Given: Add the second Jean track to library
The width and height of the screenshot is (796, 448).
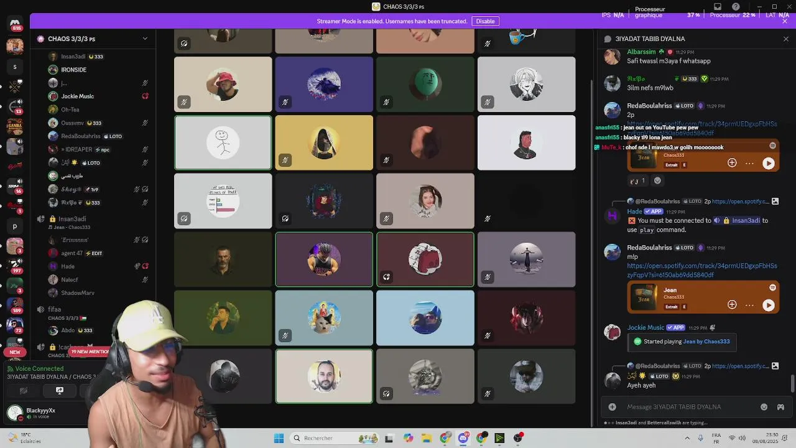Looking at the screenshot, I should (x=732, y=305).
